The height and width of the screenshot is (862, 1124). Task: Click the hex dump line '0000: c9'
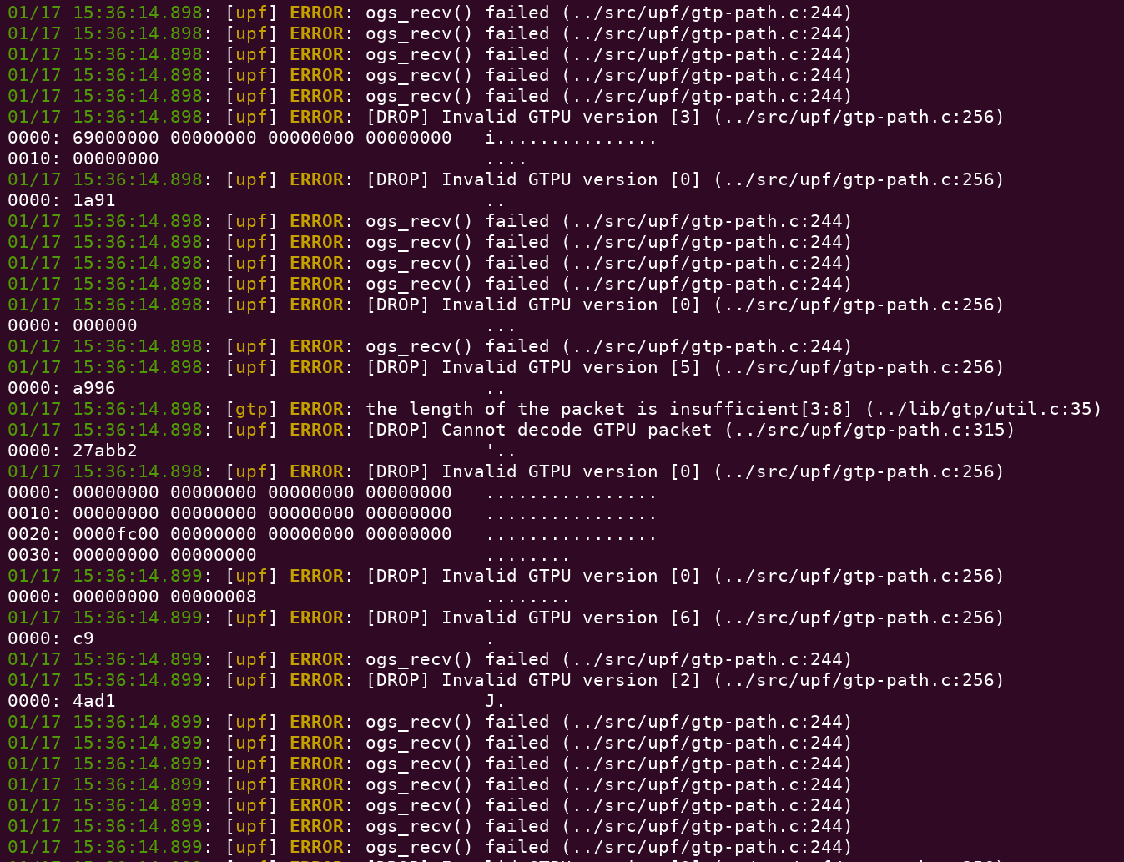point(251,638)
